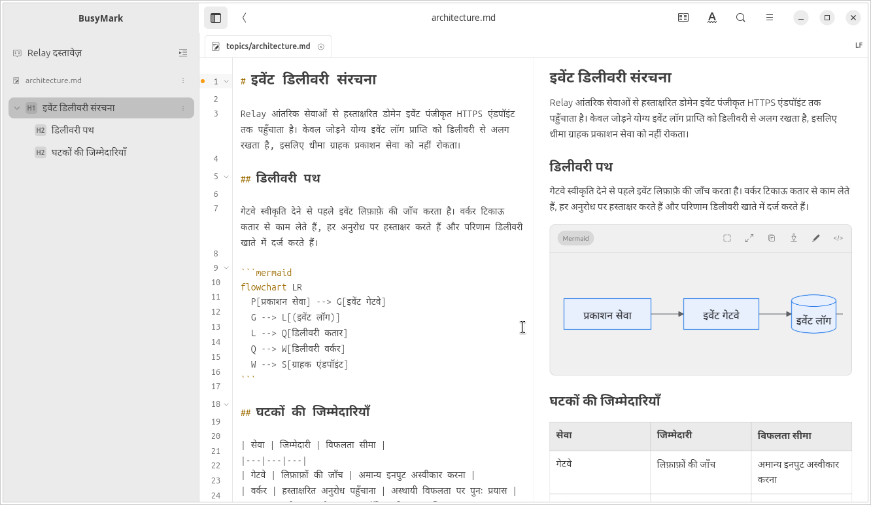
Task: Minimize the BusyMark window
Action: (801, 18)
